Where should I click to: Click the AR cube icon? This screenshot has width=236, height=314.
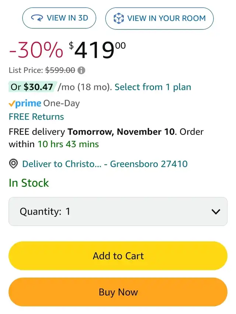coord(118,18)
